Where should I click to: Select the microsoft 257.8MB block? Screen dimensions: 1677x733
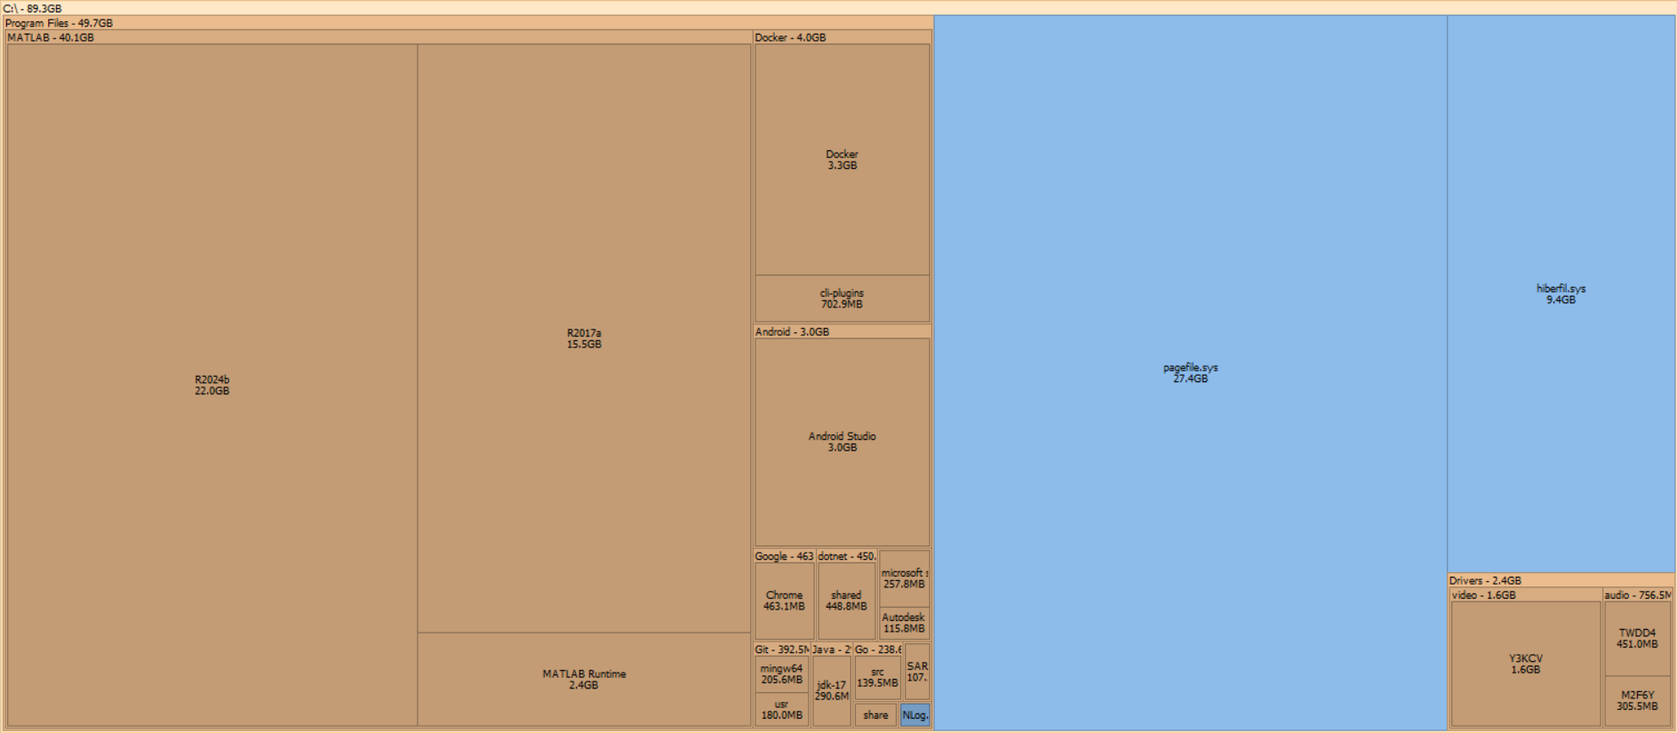click(x=904, y=578)
